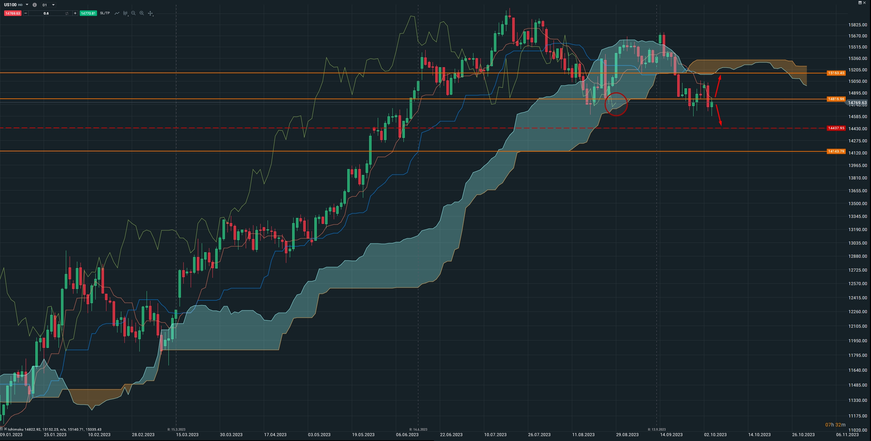Select the orange 15163.45 price level label
The width and height of the screenshot is (871, 441).
[x=836, y=73]
